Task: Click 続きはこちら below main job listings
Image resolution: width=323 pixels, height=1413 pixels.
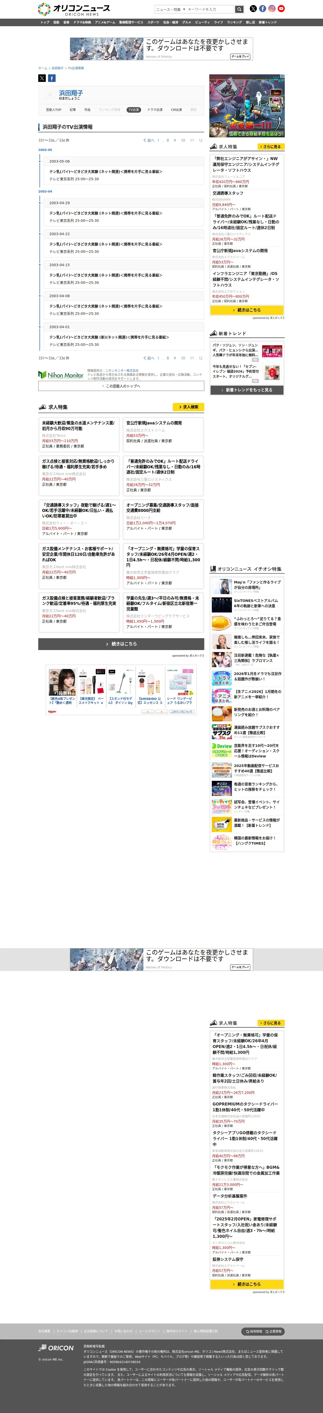Action: coord(121,644)
